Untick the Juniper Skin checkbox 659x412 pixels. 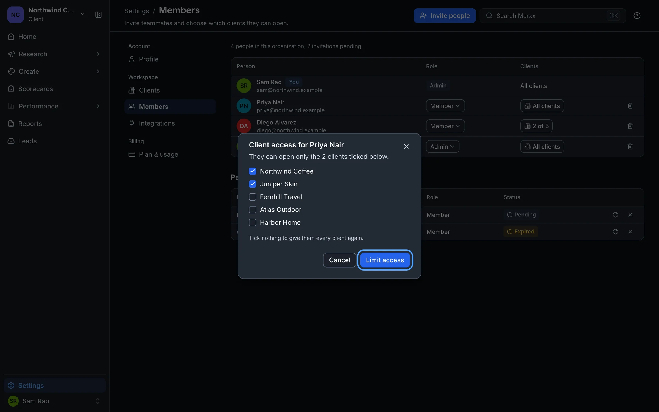252,184
